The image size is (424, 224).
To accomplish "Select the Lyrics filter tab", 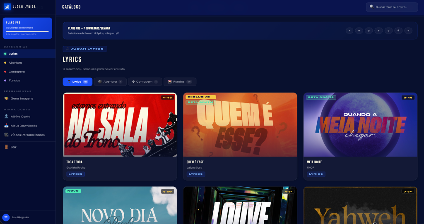I will point(77,82).
